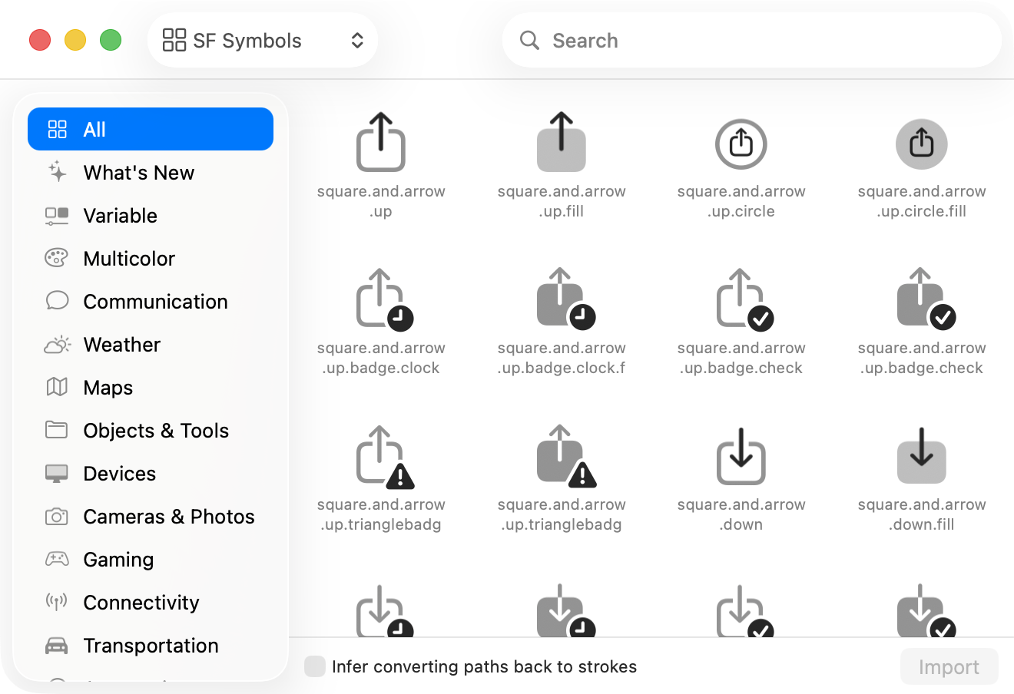Select the All category in sidebar
This screenshot has height=694, width=1014.
click(151, 129)
